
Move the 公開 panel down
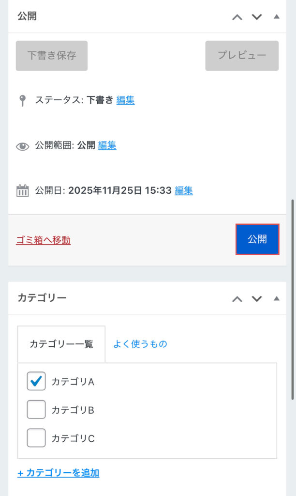pos(257,17)
